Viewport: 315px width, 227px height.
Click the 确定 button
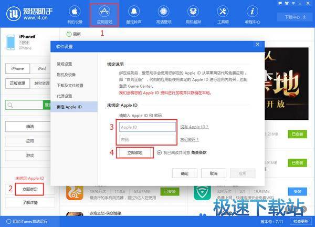point(185,173)
